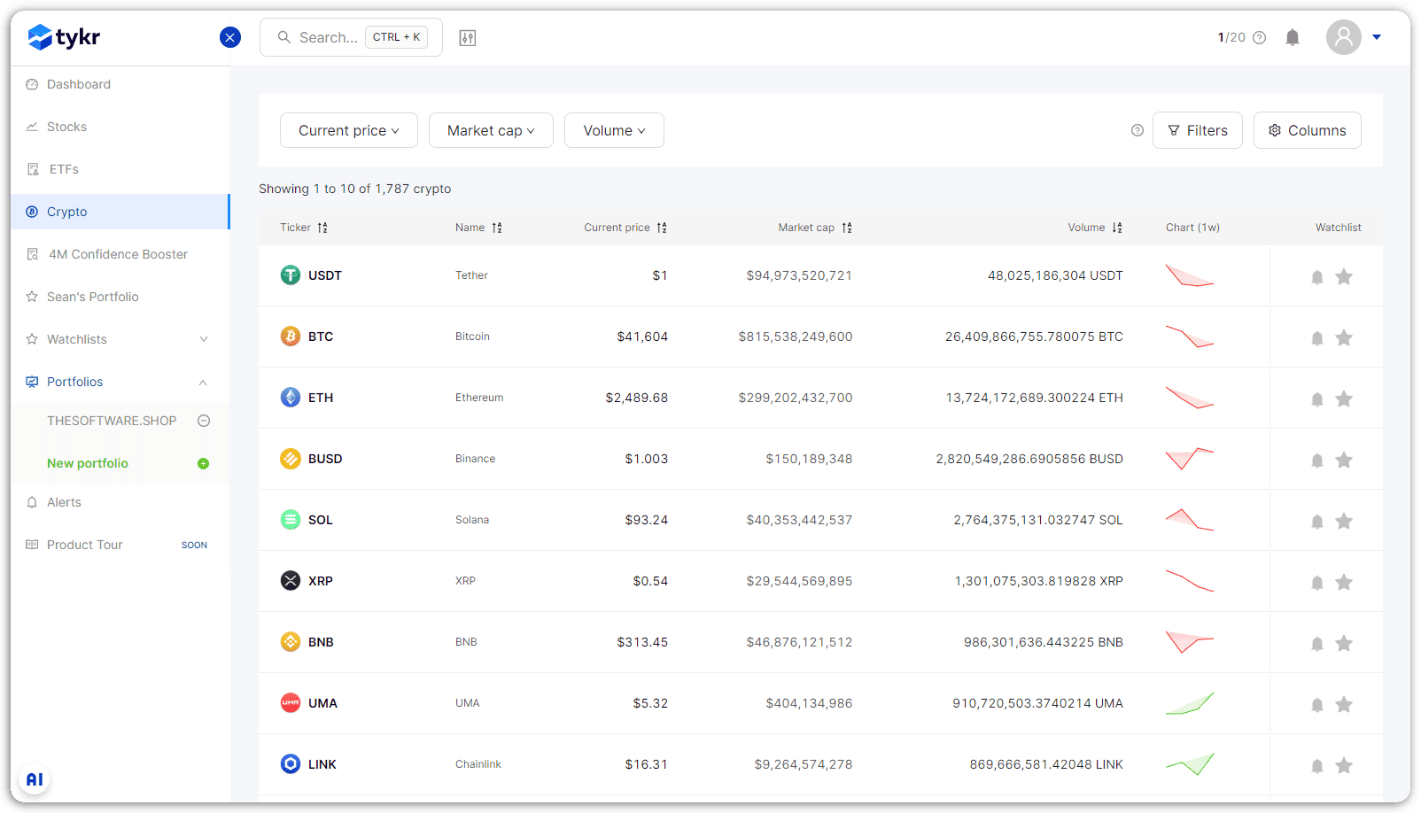1421x813 pixels.
Task: Open the Columns settings button
Action: (1308, 130)
